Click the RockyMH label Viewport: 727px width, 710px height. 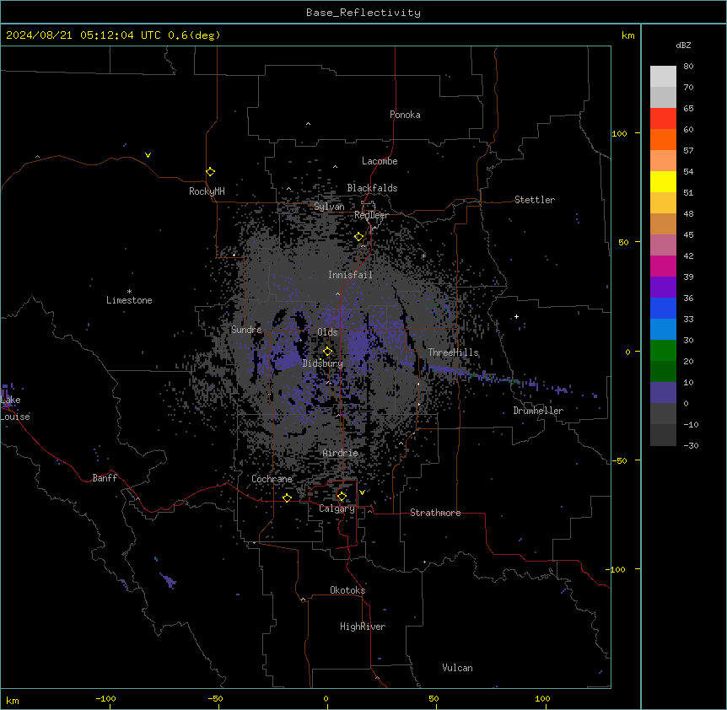point(207,191)
